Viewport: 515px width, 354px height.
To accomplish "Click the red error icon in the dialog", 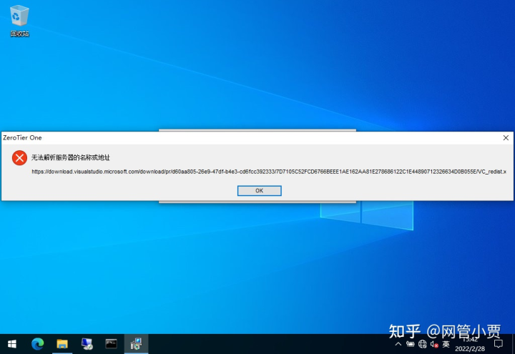I will pyautogui.click(x=20, y=158).
